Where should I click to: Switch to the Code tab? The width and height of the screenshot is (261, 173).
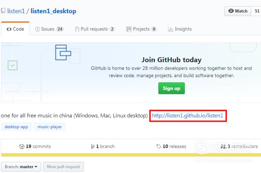15,29
